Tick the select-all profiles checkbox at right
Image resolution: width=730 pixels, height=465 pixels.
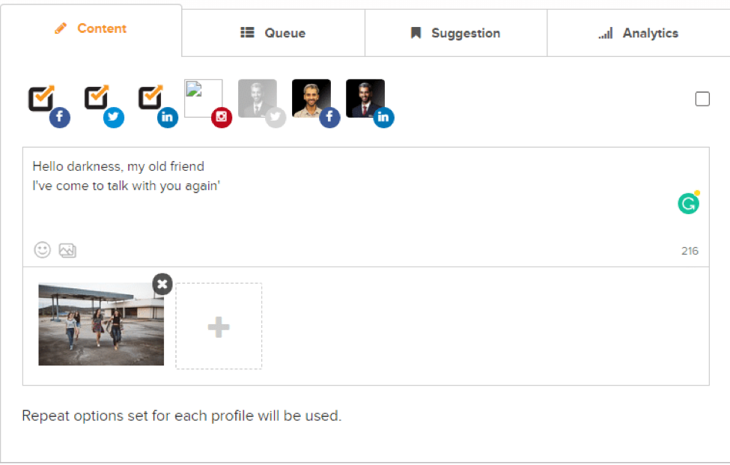click(702, 99)
